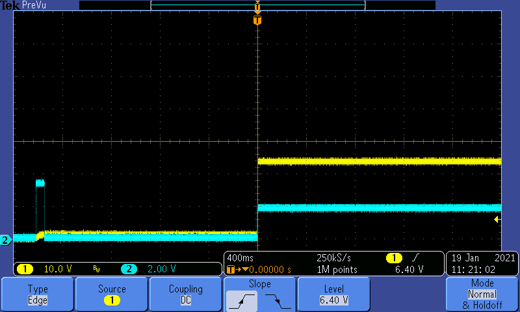Viewport: 520px width, 312px height.
Task: Click the yellow channel 1 high-level trace
Action: 380,161
